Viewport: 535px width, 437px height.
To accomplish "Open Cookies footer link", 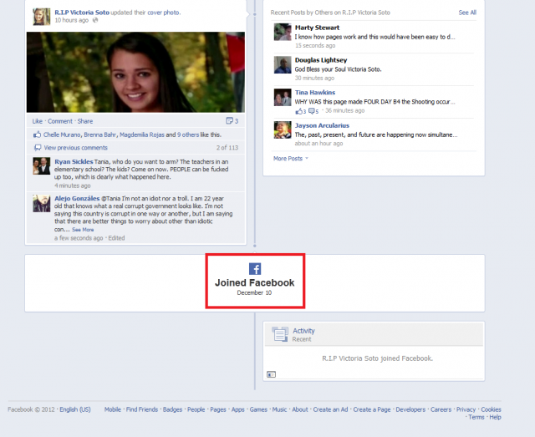I will click(491, 409).
